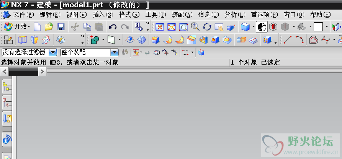Activate the rotate view circular arrows
The image size is (342, 159).
tap(207, 27)
